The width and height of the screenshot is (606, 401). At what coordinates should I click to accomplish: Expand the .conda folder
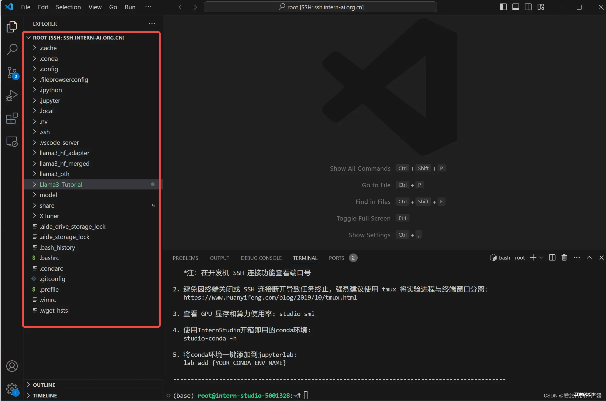coord(93,59)
